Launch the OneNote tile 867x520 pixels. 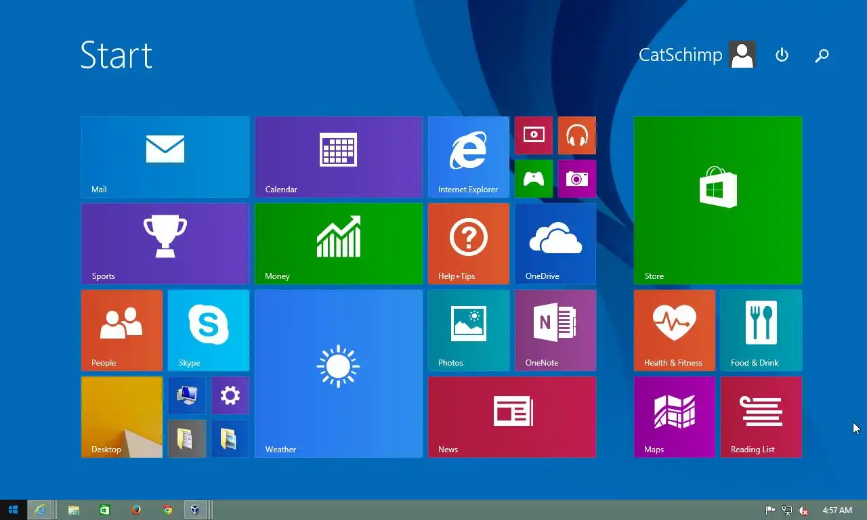(555, 330)
